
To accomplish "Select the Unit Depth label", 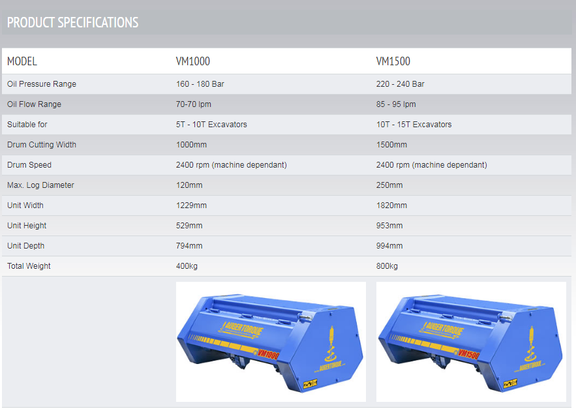I will click(x=25, y=246).
